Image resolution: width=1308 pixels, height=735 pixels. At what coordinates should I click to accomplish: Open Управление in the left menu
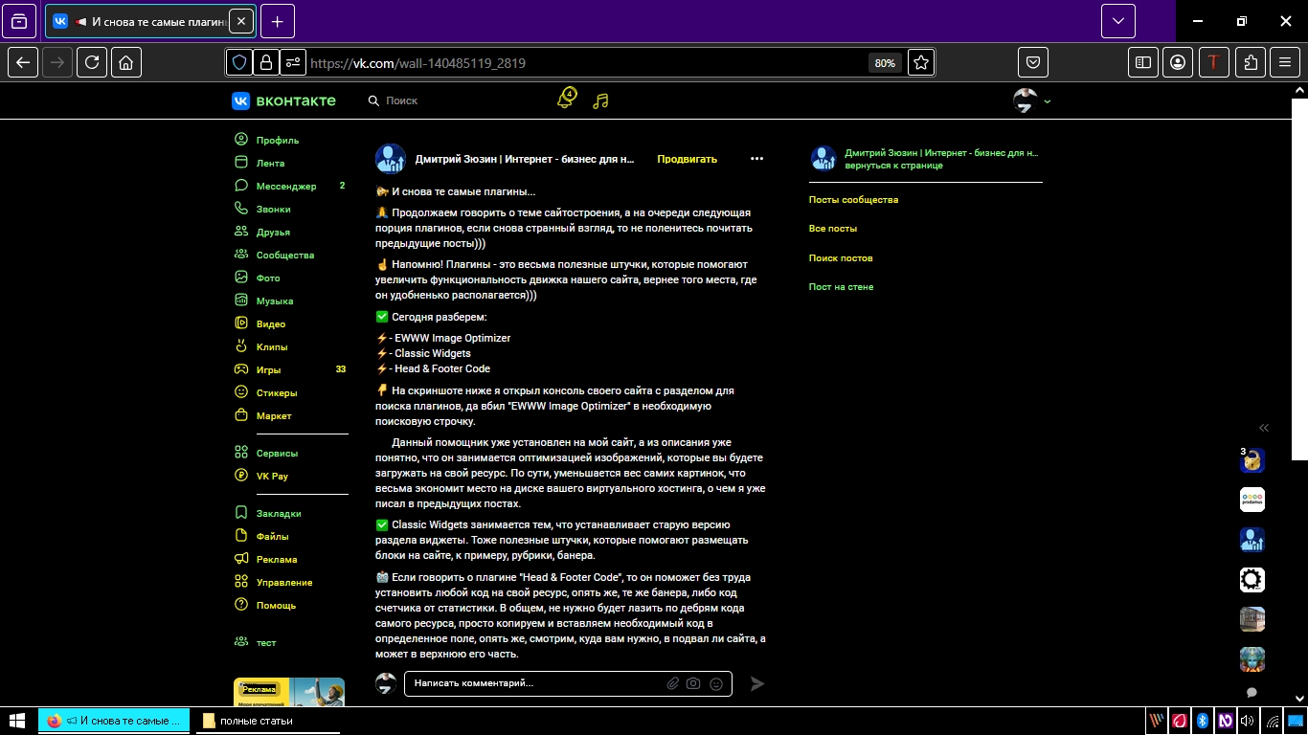(283, 582)
